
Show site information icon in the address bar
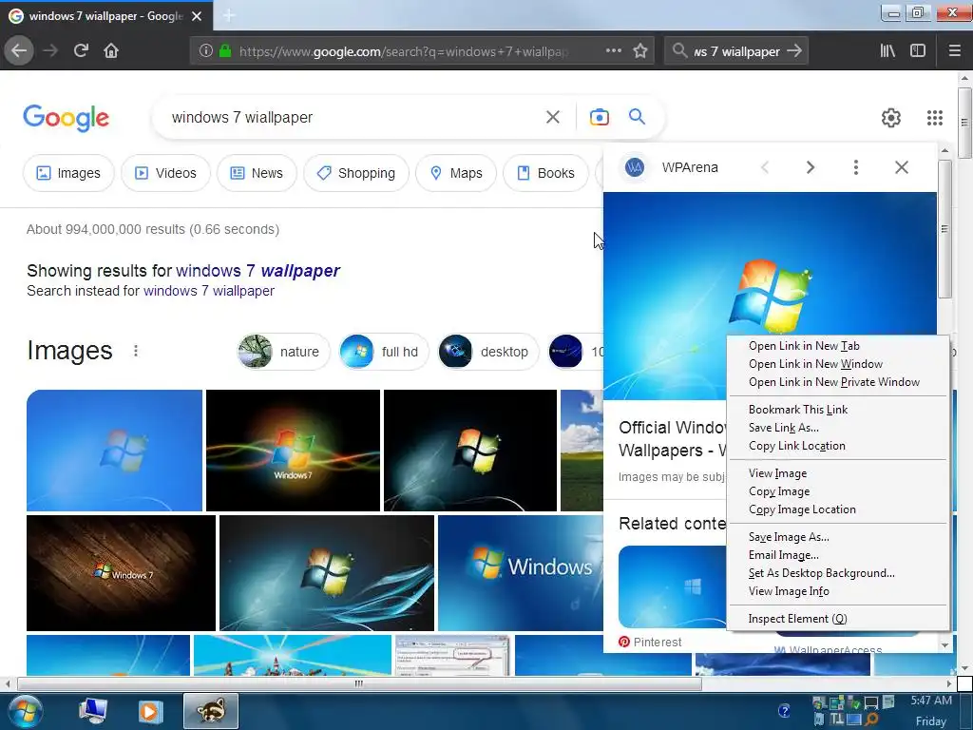pos(206,51)
